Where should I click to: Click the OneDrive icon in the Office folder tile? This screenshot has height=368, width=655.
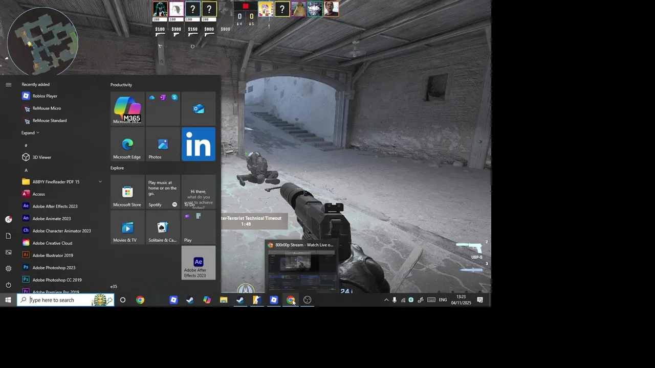click(152, 97)
